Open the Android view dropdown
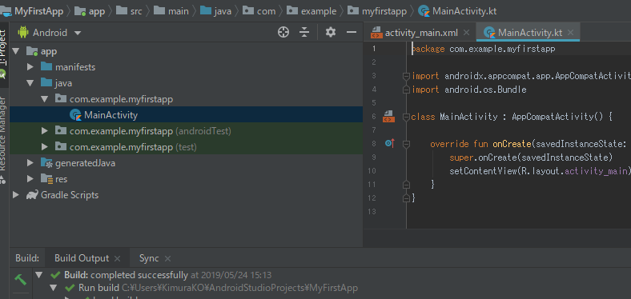631x299 pixels. (x=78, y=33)
